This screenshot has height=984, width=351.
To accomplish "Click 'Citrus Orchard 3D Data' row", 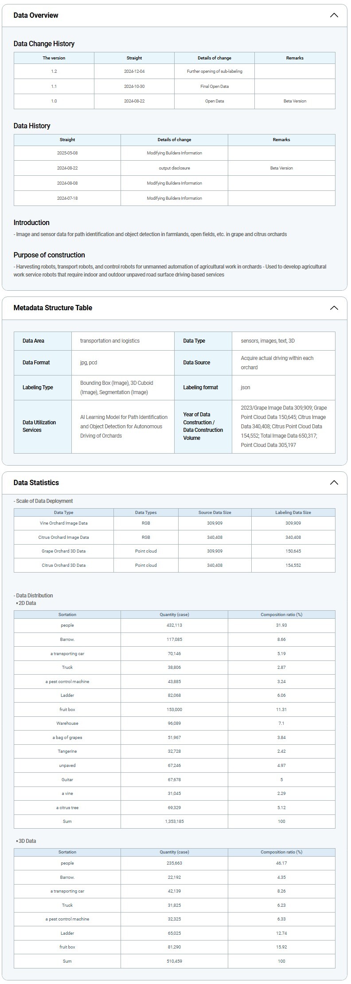I will point(64,565).
